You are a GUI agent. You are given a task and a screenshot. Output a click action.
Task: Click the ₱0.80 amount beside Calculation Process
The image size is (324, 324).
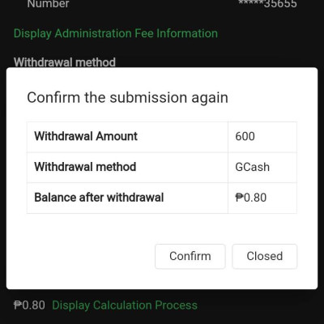pyautogui.click(x=29, y=305)
